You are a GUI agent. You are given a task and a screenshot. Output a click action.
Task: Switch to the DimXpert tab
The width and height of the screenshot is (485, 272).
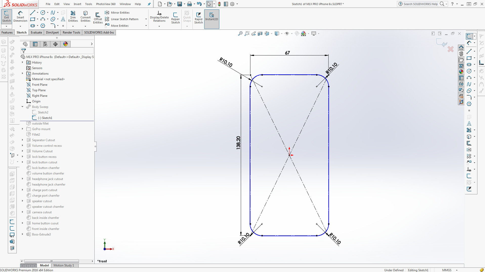tap(52, 33)
